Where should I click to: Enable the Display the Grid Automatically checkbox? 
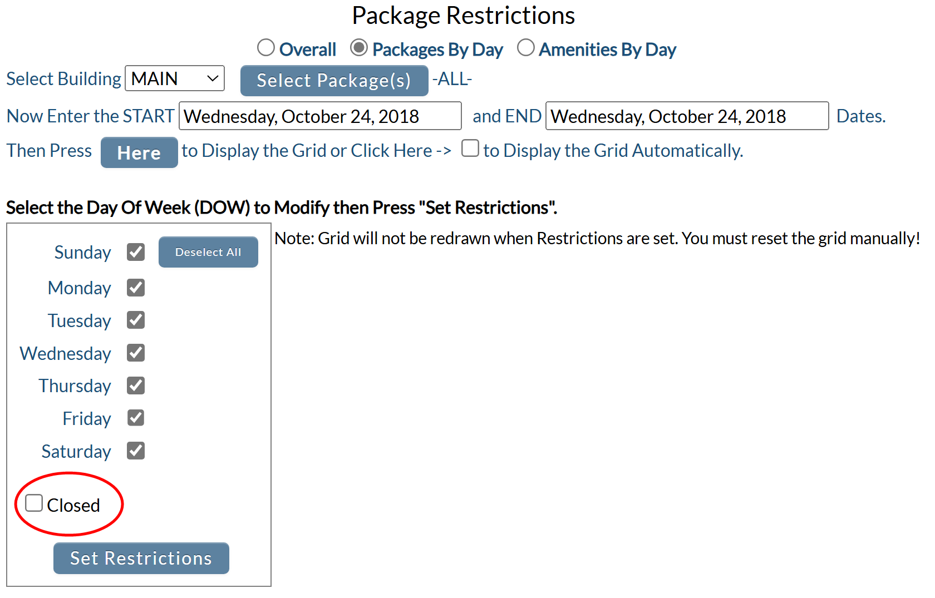[470, 148]
